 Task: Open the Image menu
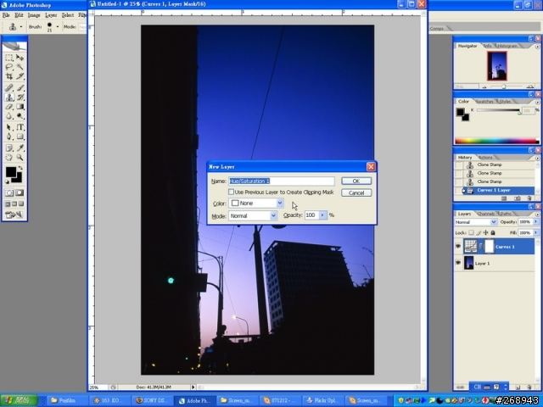[x=34, y=15]
